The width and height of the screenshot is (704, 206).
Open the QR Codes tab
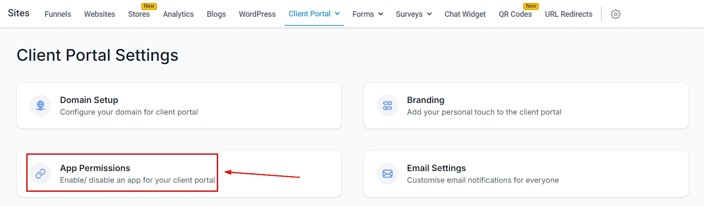click(515, 14)
